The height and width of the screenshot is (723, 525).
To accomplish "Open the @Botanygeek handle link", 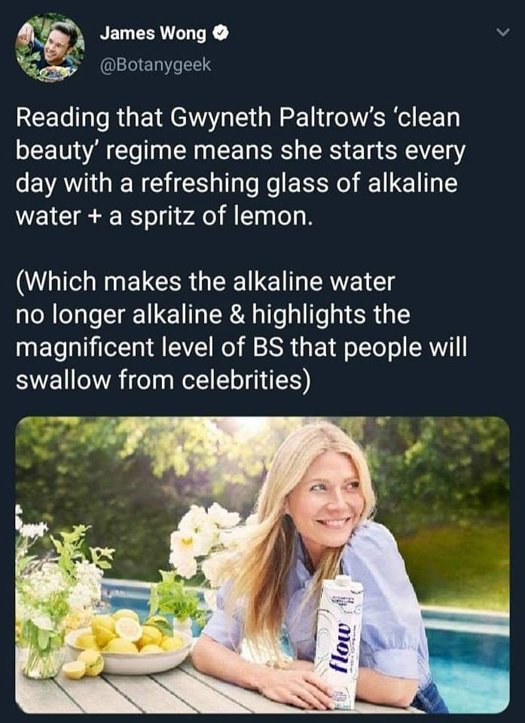I will (155, 66).
